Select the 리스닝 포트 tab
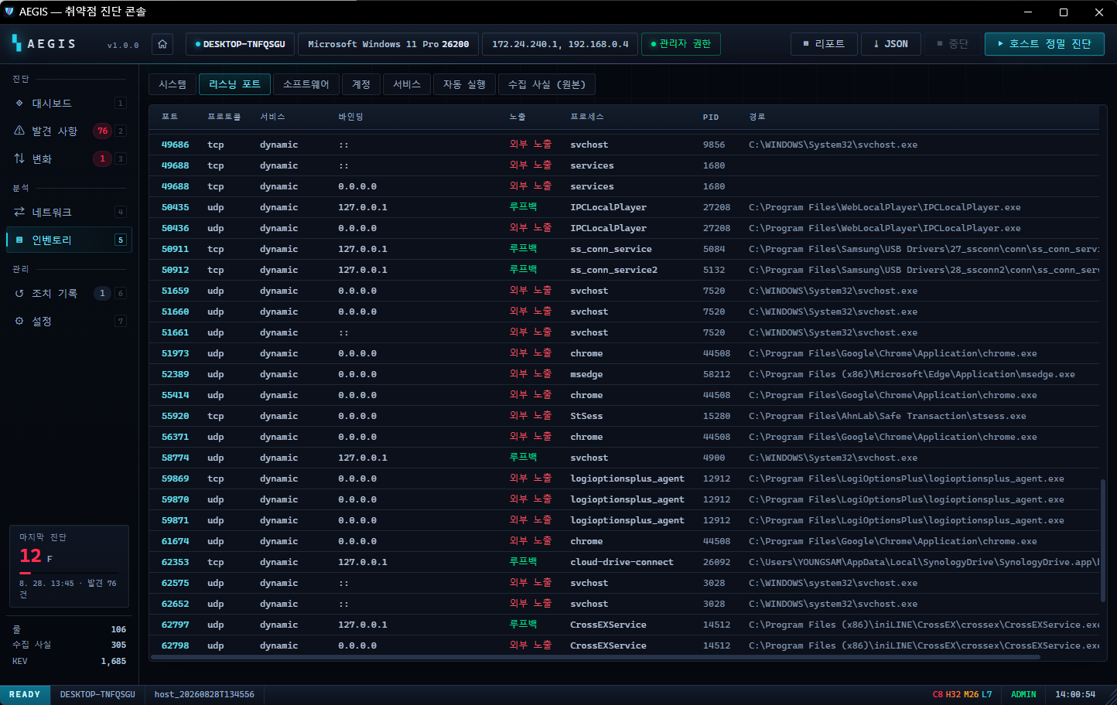Viewport: 1117px width, 705px height. (x=234, y=84)
